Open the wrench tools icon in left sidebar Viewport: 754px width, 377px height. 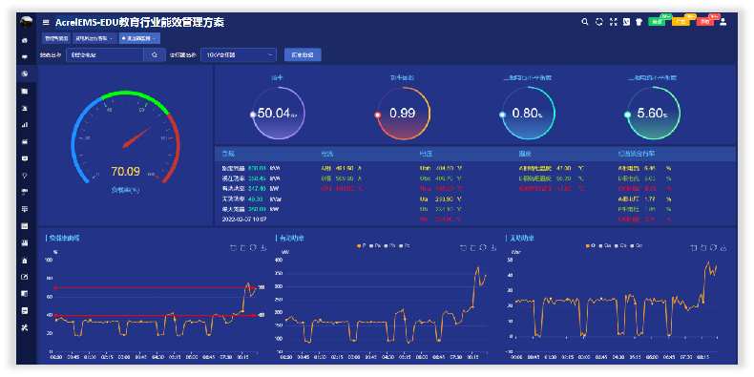pyautogui.click(x=25, y=327)
